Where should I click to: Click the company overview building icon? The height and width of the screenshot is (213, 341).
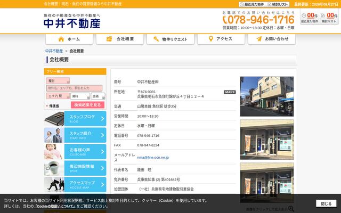tap(109, 39)
